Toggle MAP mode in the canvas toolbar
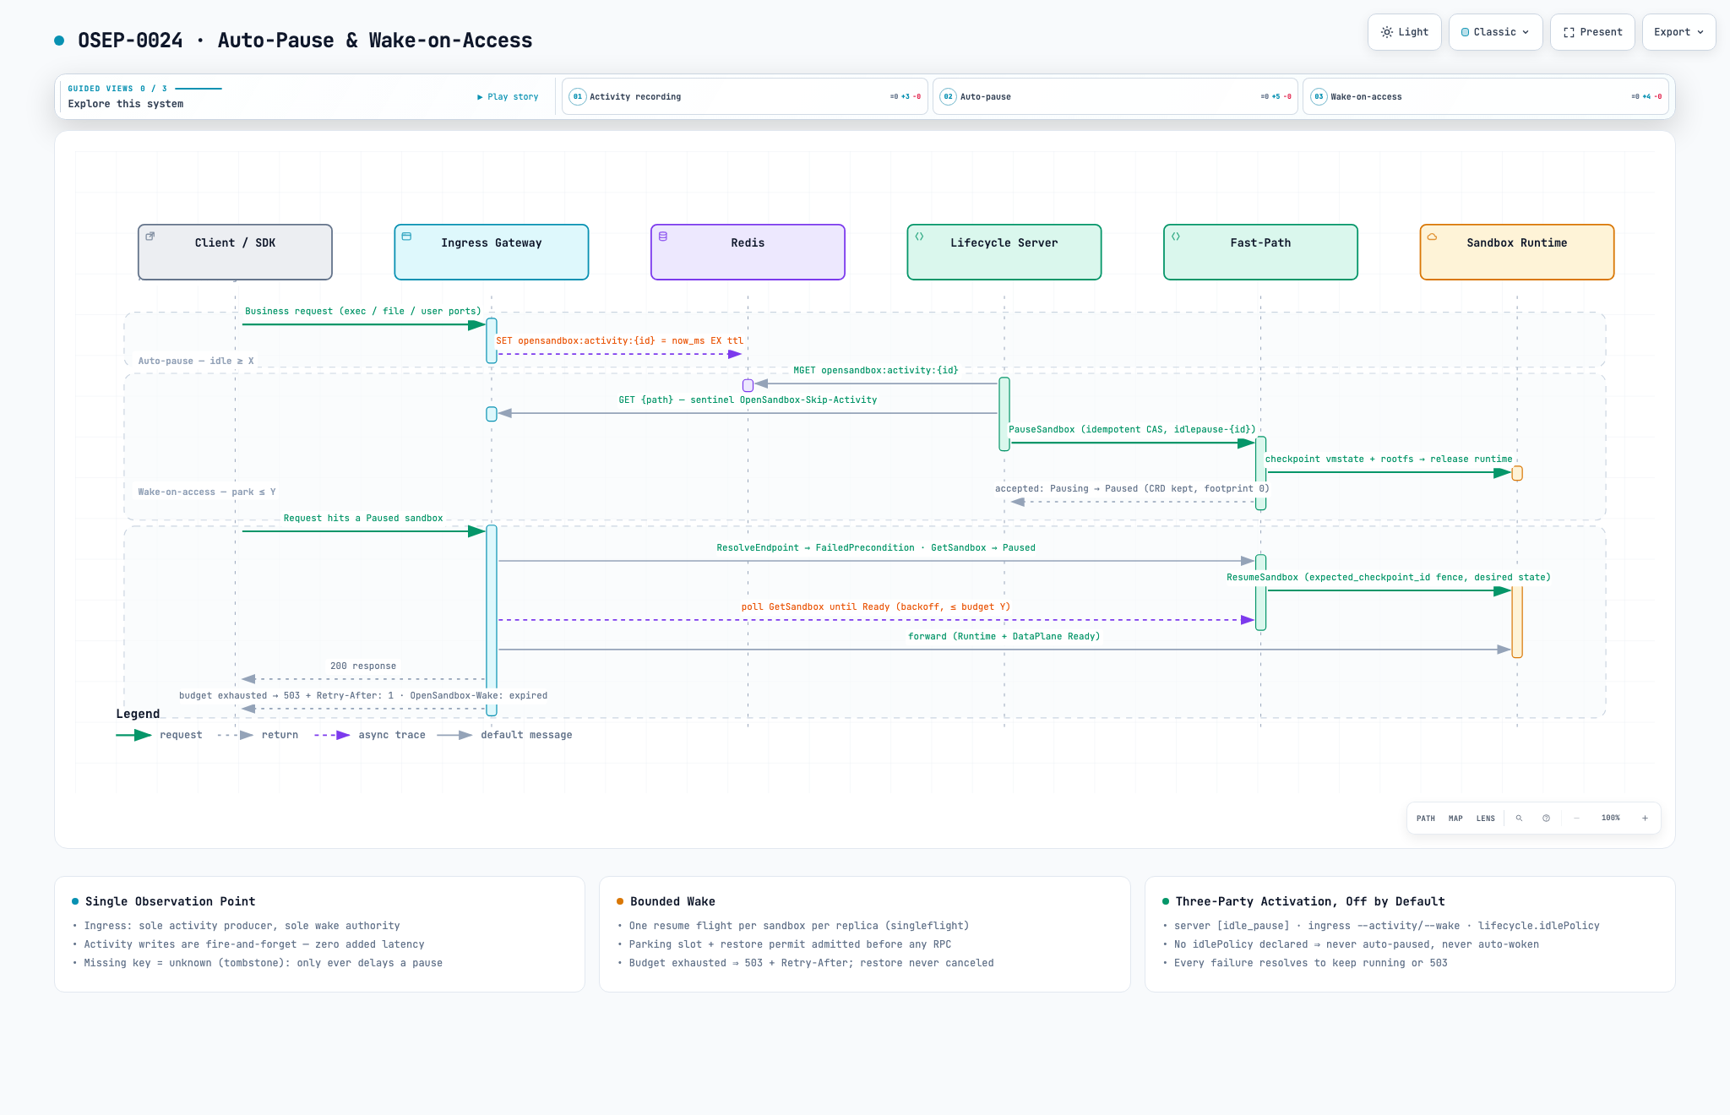The width and height of the screenshot is (1730, 1115). click(1455, 818)
